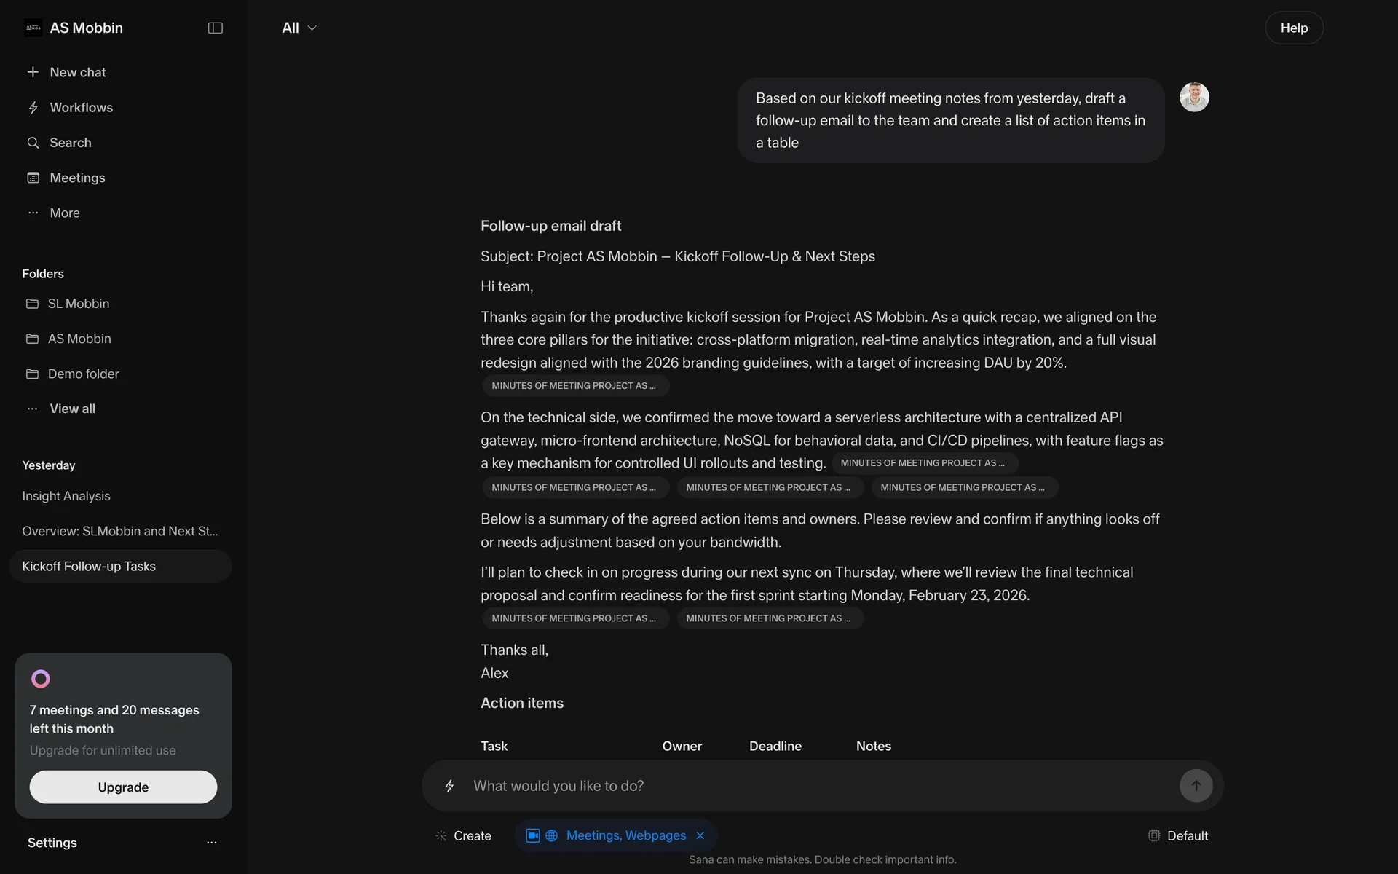Click the lightning workflow icon in prompt
The width and height of the screenshot is (1398, 874).
click(449, 786)
